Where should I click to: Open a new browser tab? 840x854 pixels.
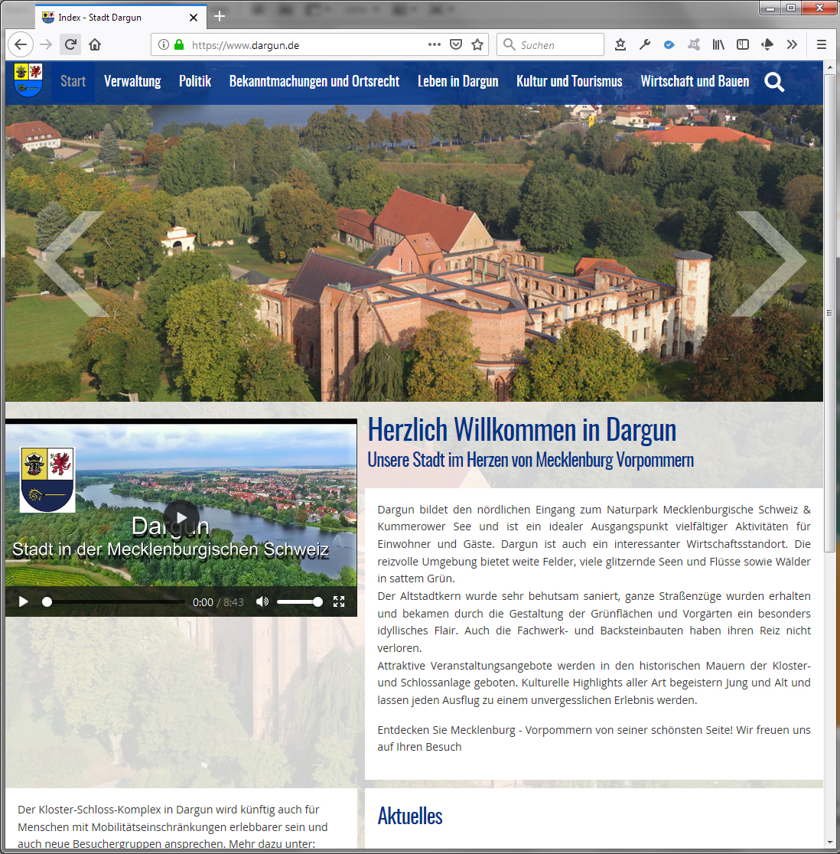[220, 16]
